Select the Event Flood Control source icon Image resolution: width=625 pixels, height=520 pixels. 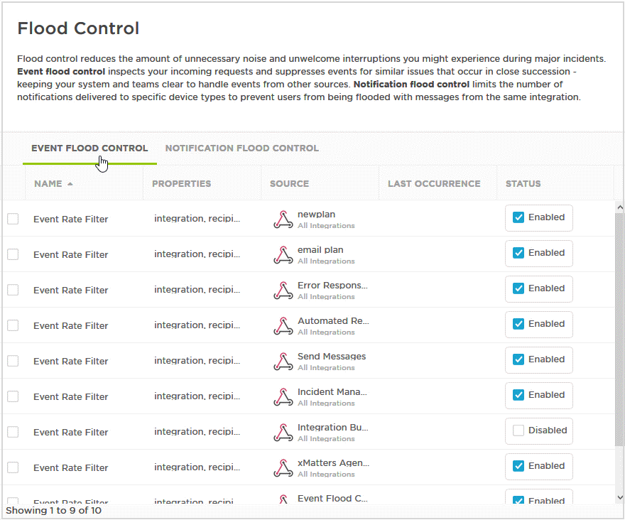[x=283, y=500]
